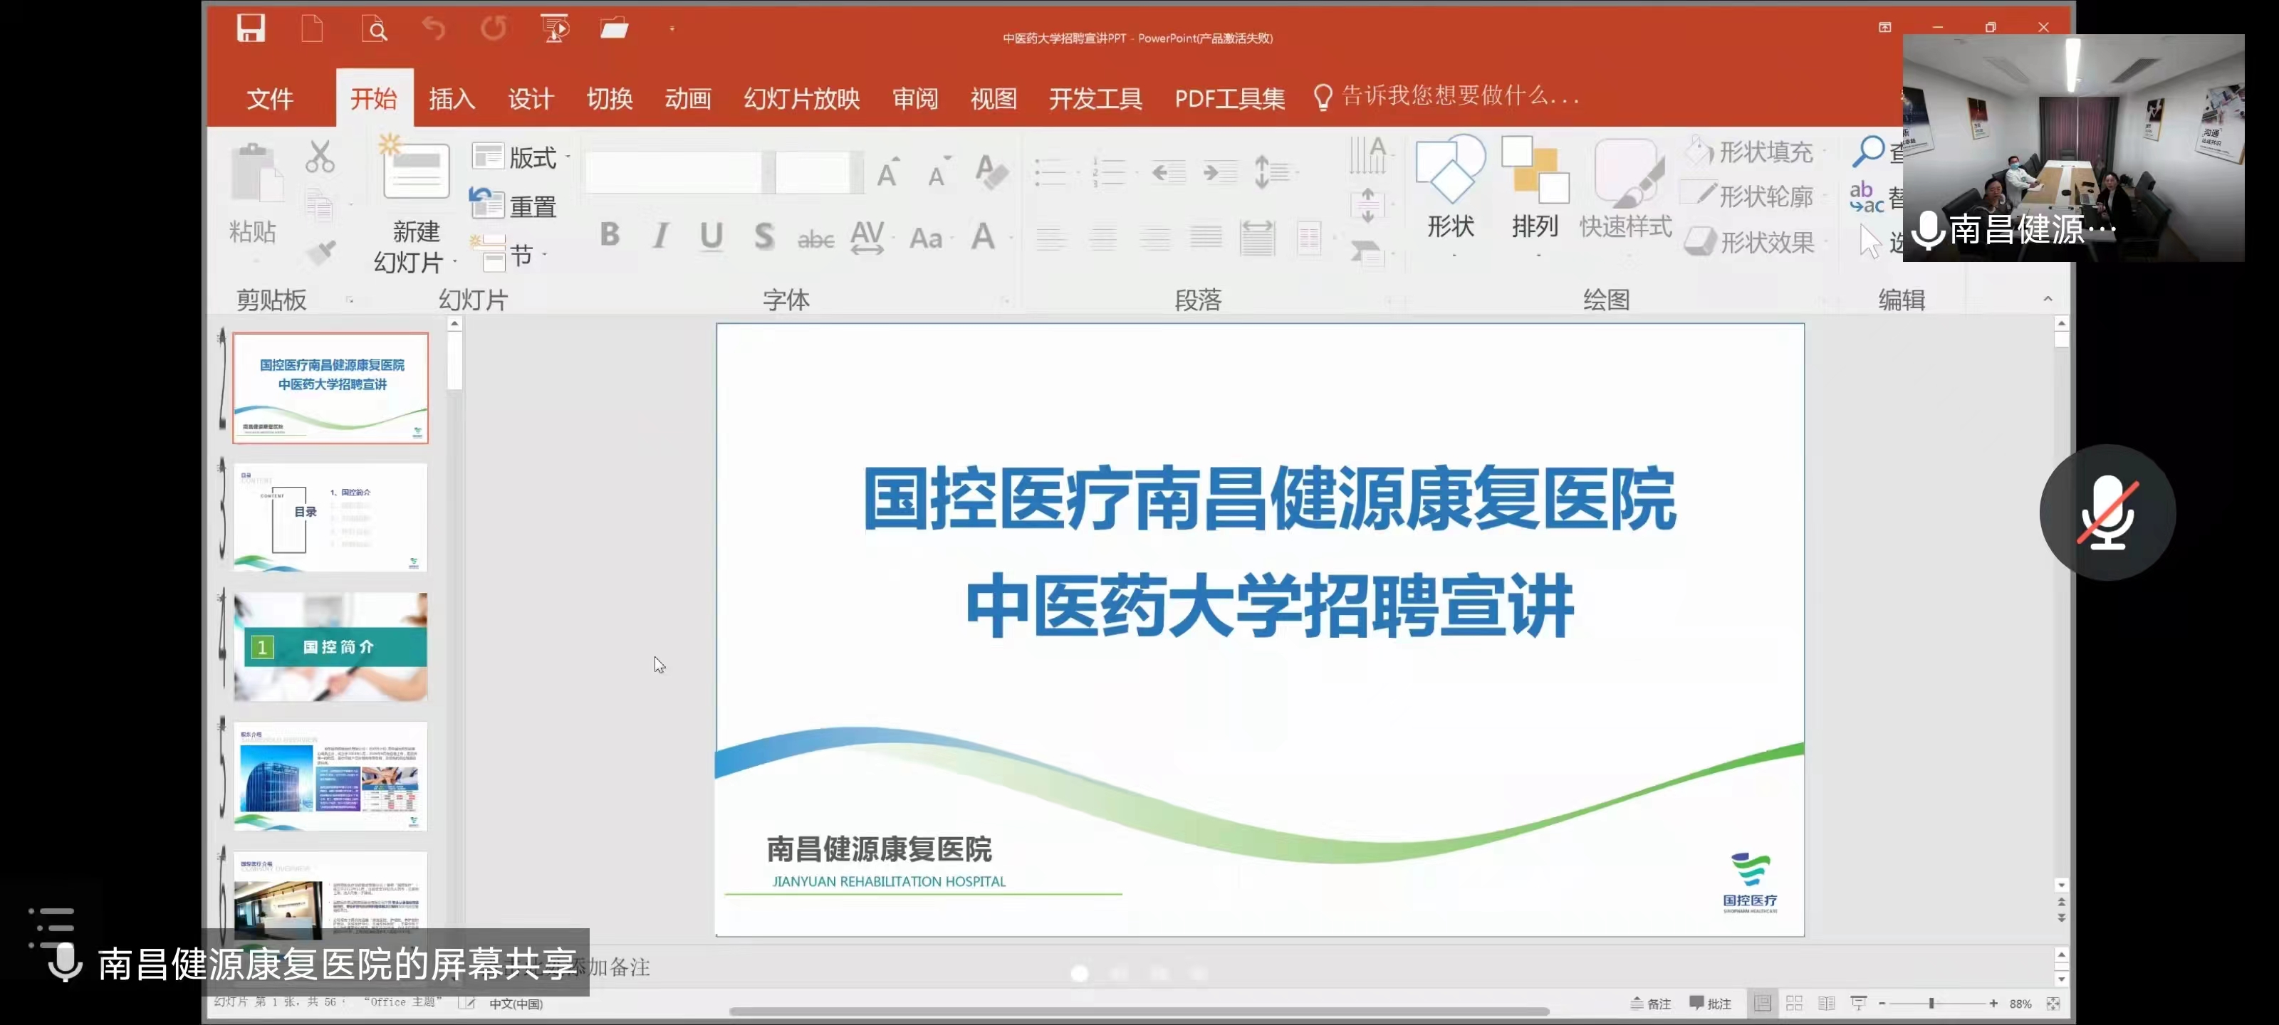Toggle text Shadow formatting
Image resolution: width=2279 pixels, height=1025 pixels.
pos(764,236)
